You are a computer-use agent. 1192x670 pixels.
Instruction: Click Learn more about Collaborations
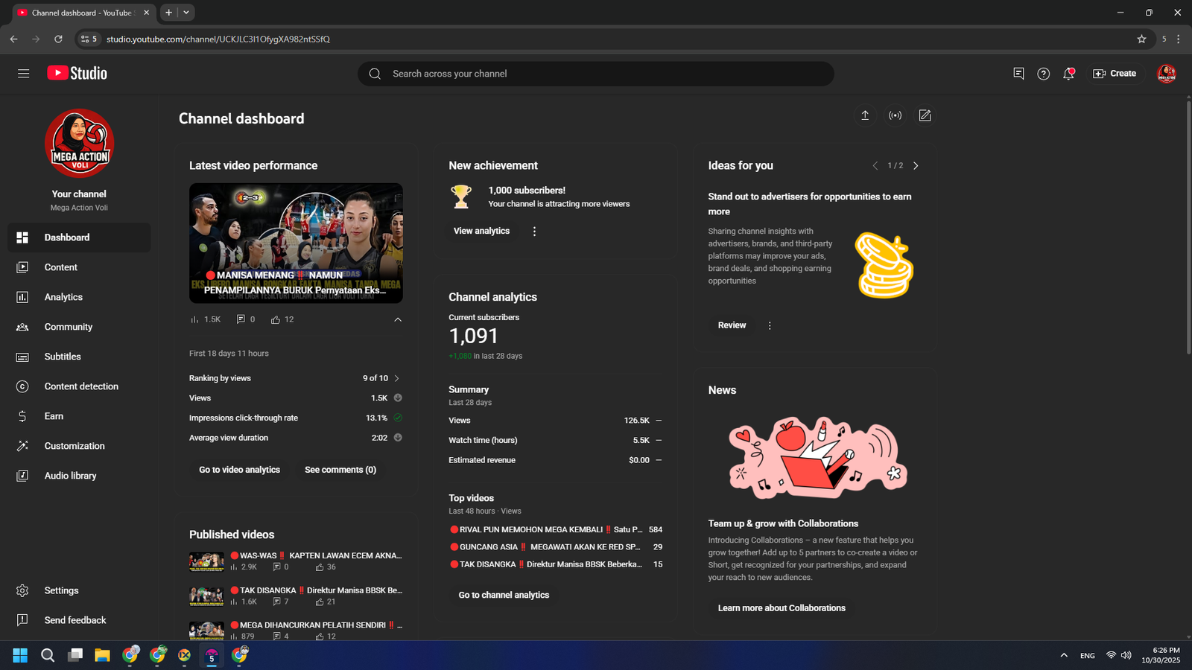[782, 608]
